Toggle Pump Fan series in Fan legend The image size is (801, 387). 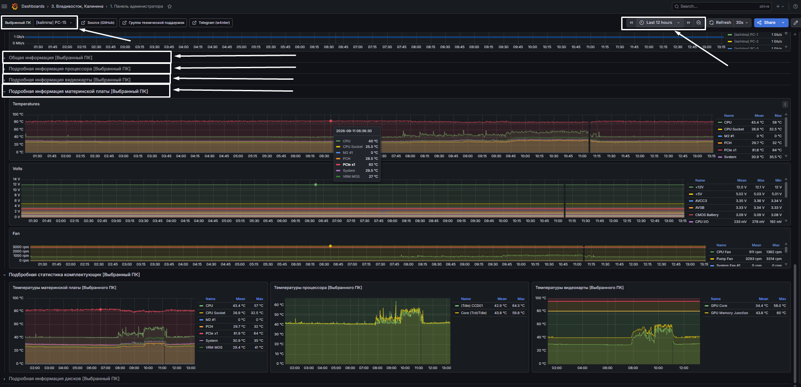coord(724,259)
